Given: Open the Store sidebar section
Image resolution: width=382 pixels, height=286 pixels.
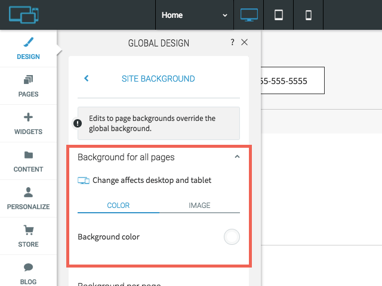Looking at the screenshot, I should pos(28,236).
